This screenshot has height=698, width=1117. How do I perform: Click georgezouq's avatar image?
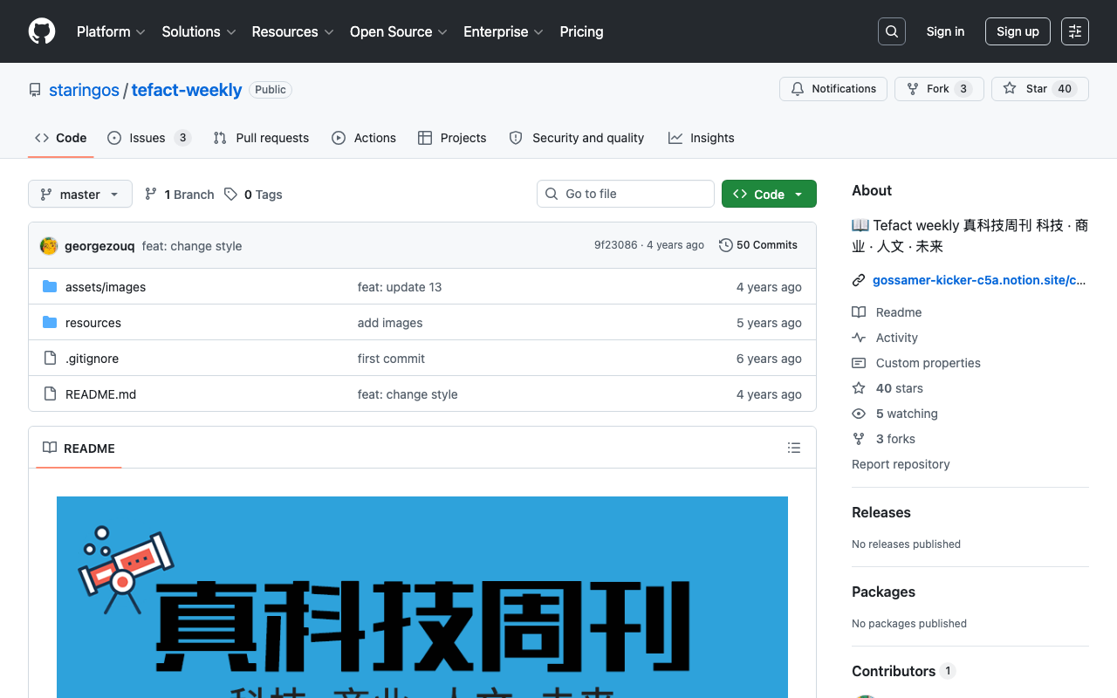(x=49, y=246)
